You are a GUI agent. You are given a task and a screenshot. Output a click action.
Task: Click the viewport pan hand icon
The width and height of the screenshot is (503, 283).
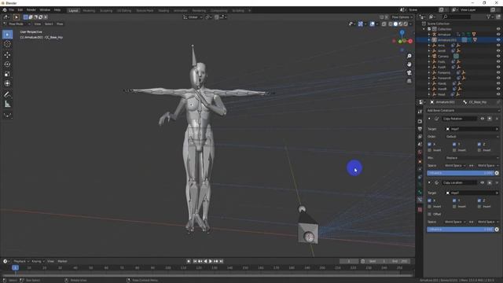pyautogui.click(x=409, y=64)
